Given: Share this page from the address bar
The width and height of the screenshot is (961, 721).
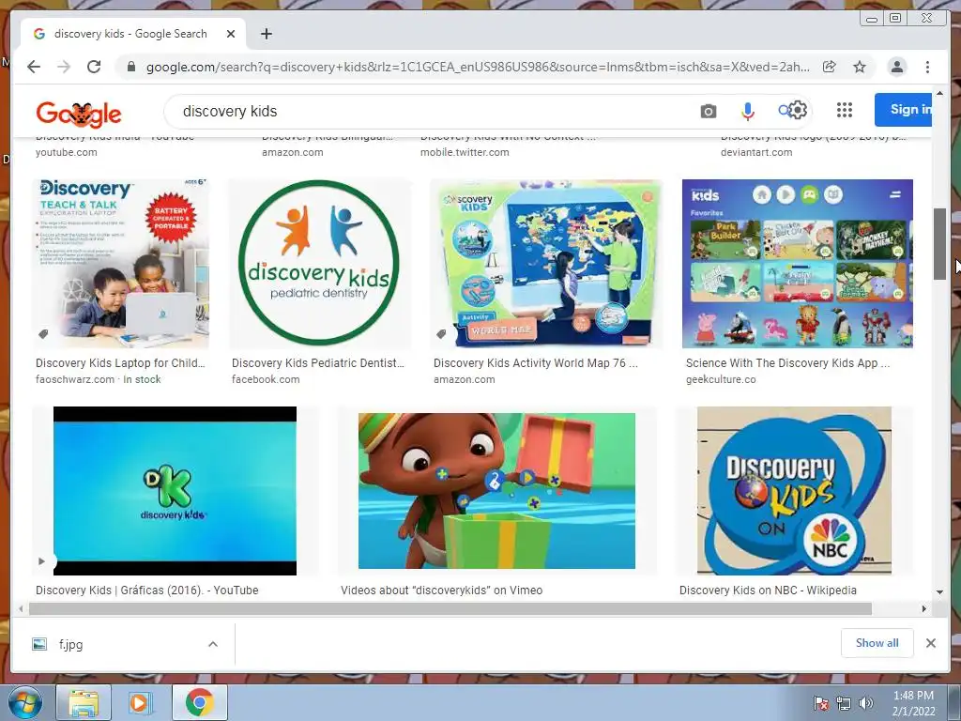Looking at the screenshot, I should click(830, 67).
